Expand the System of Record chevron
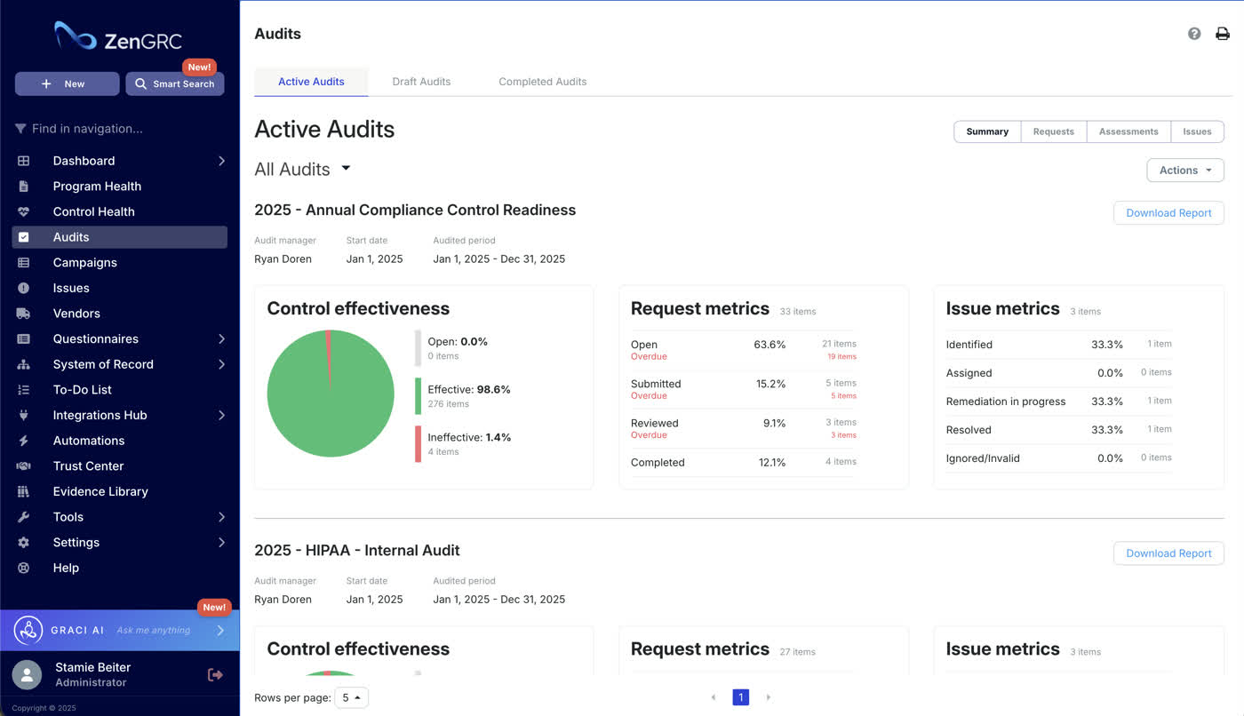The image size is (1244, 716). coord(221,364)
